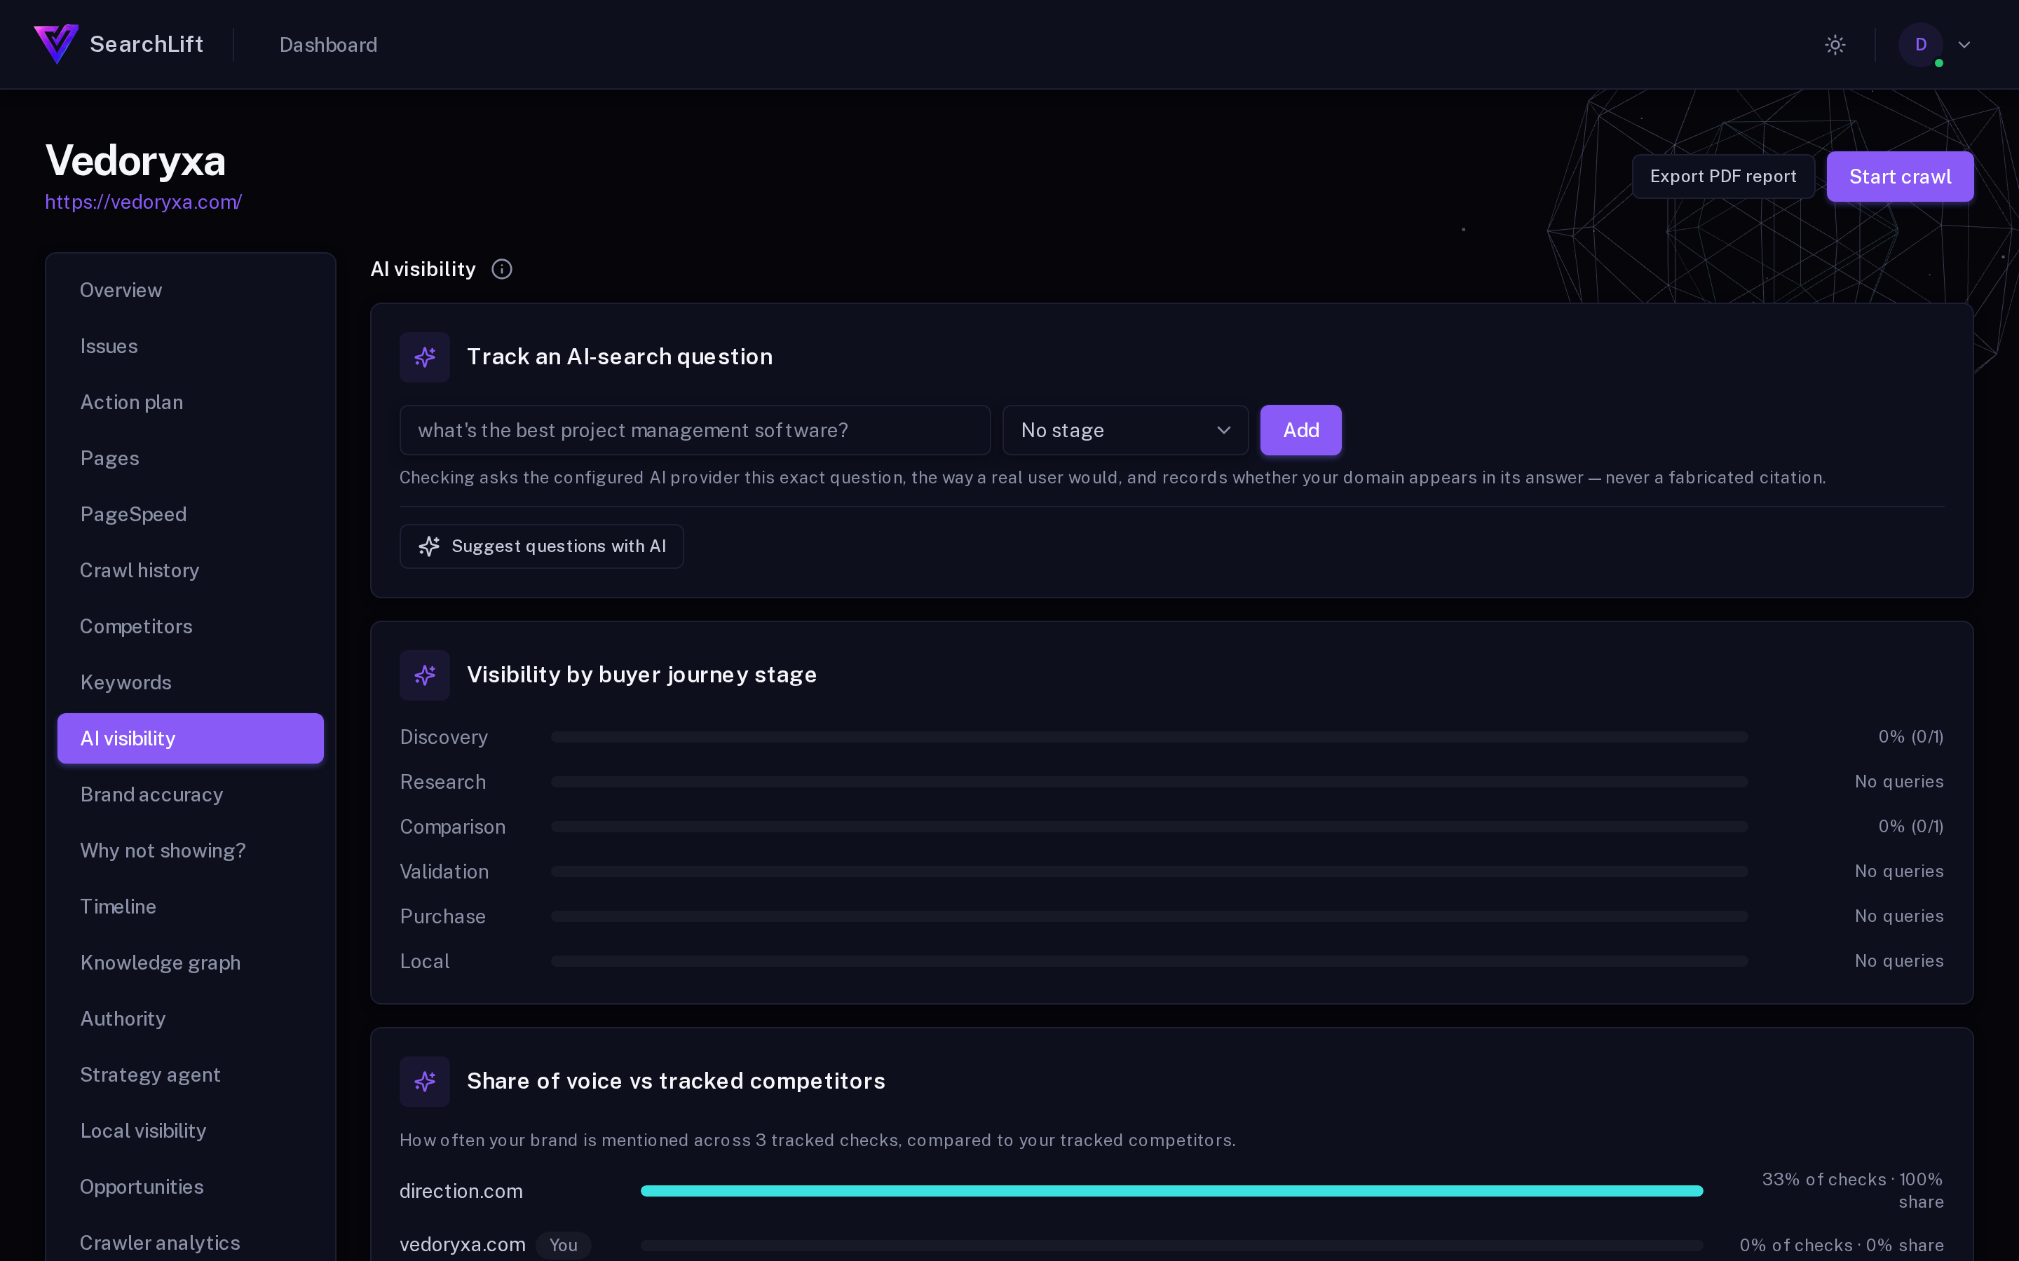The height and width of the screenshot is (1261, 2019).
Task: Open Strategy agent in the sidebar
Action: 190,1075
